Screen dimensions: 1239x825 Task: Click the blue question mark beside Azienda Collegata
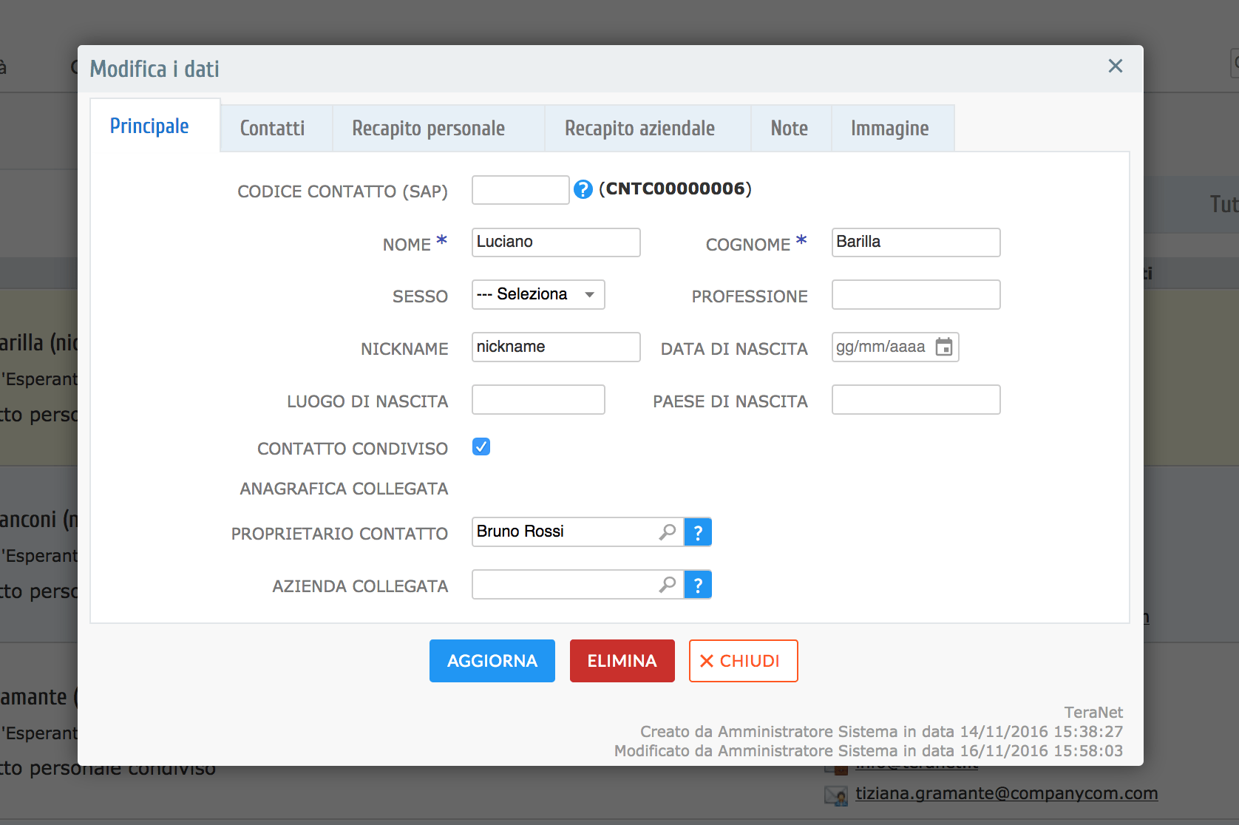pos(698,585)
